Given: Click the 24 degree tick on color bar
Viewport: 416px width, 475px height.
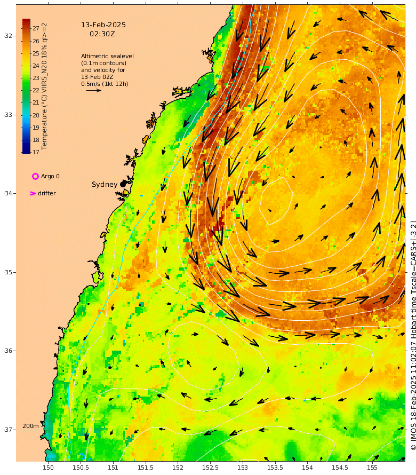Looking at the screenshot, I should click(x=36, y=66).
